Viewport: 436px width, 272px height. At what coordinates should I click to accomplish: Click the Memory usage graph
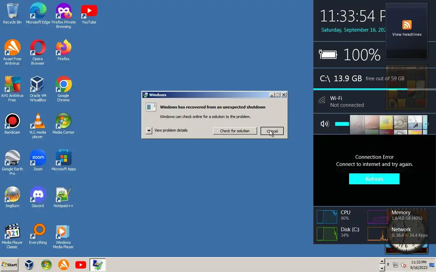[x=378, y=217]
